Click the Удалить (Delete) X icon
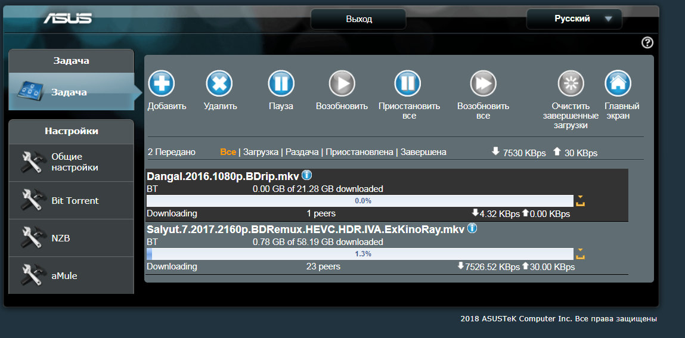Image resolution: width=685 pixels, height=338 pixels. 219,84
